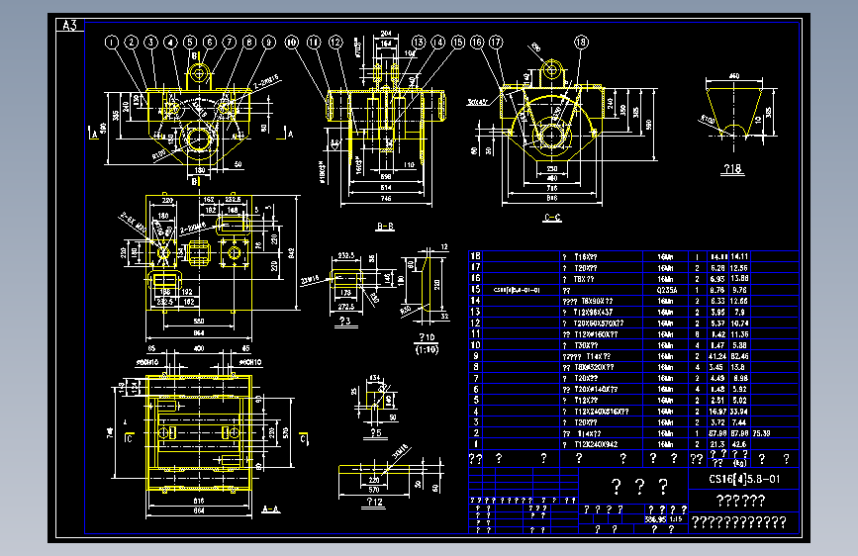Screen dimensions: 858x556
Task: Select balloon callout number 10
Action: click(x=292, y=43)
